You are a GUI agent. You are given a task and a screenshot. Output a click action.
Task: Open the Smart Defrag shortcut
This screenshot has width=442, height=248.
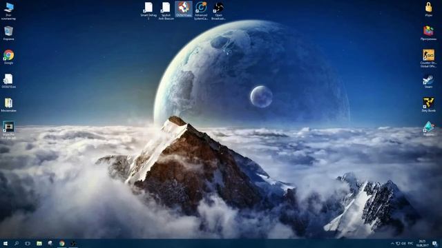click(x=148, y=10)
